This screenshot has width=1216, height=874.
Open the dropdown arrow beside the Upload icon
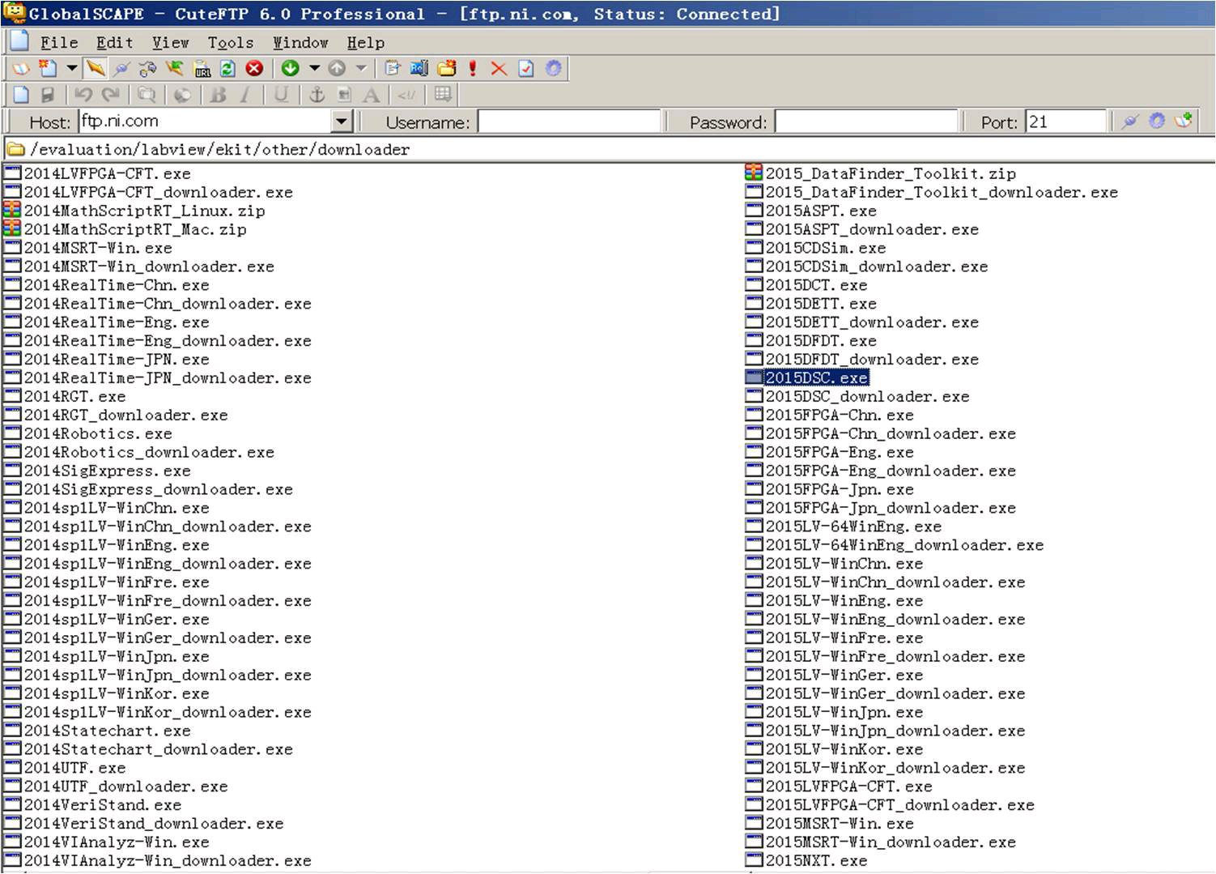click(x=361, y=69)
